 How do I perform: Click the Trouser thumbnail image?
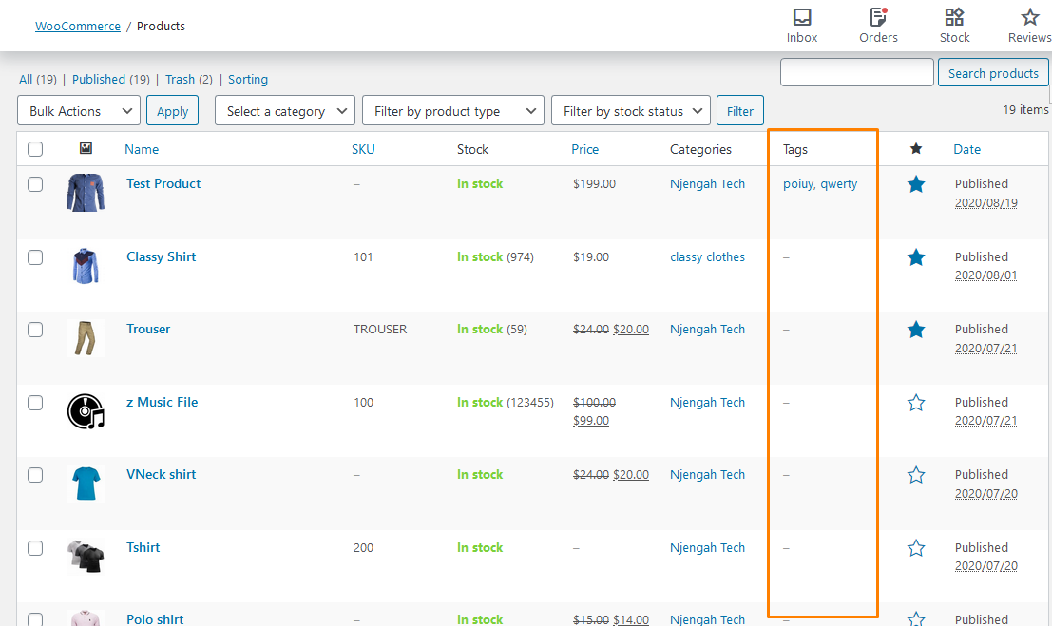[x=86, y=338]
